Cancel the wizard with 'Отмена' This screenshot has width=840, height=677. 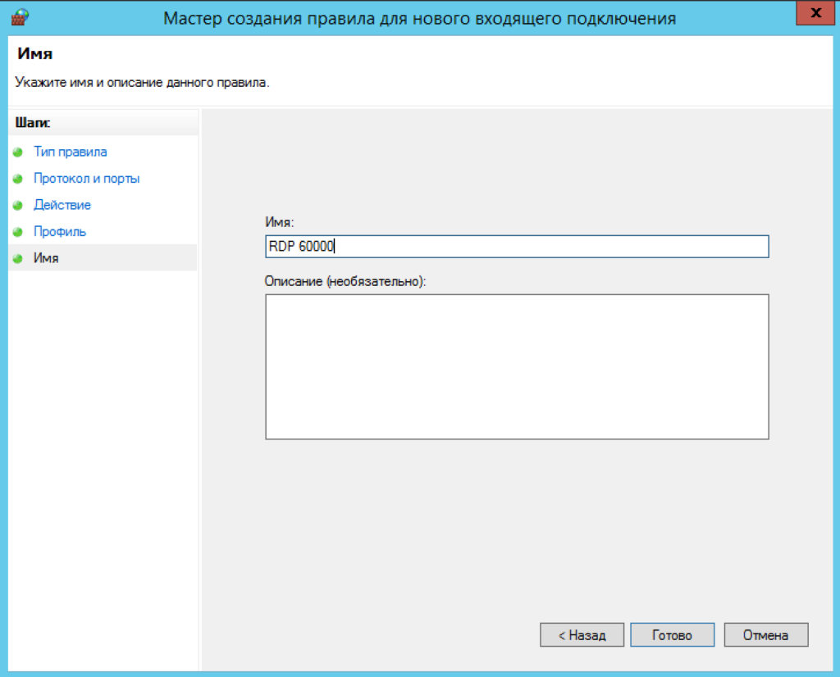pyautogui.click(x=766, y=634)
